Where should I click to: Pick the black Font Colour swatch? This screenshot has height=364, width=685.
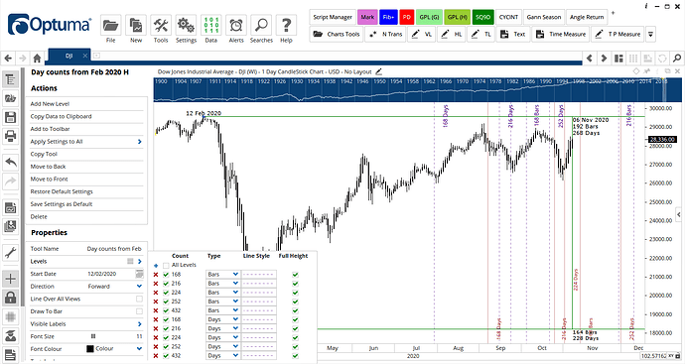[x=90, y=349]
